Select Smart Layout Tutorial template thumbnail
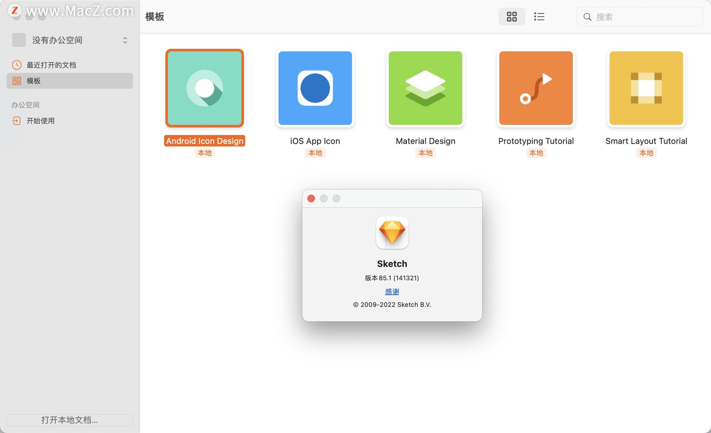This screenshot has width=711, height=433. [646, 88]
